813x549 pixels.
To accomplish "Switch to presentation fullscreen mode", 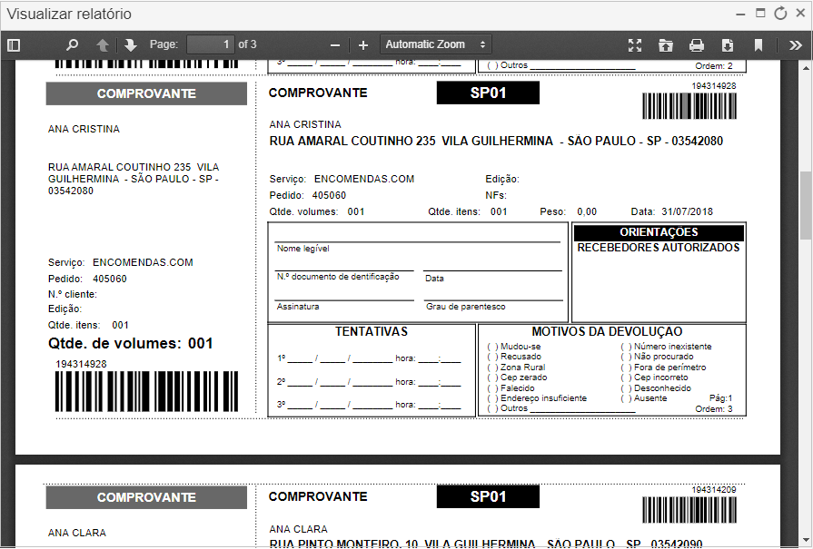I will [x=635, y=45].
